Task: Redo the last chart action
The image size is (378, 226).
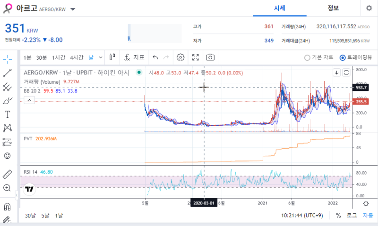Action: pyautogui.click(x=166, y=57)
